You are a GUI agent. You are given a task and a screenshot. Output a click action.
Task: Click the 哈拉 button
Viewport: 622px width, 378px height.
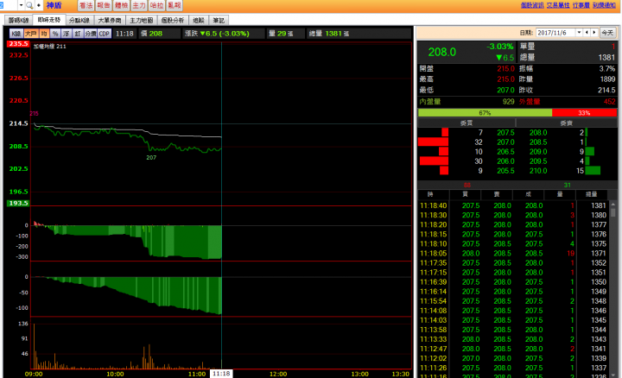(156, 5)
